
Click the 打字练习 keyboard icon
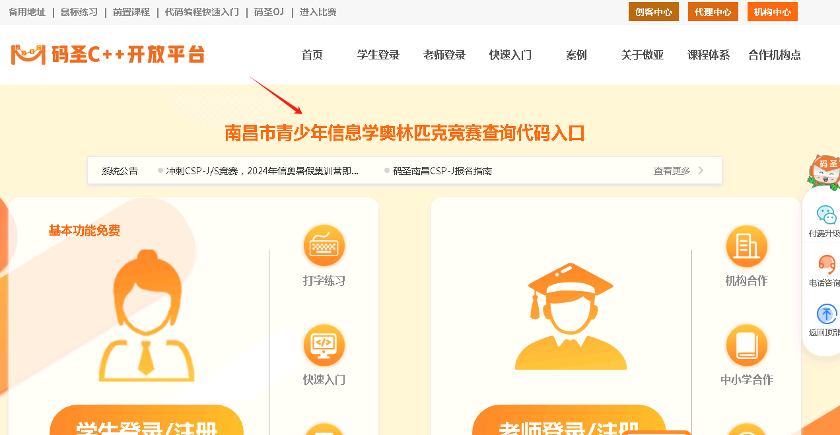coord(324,246)
